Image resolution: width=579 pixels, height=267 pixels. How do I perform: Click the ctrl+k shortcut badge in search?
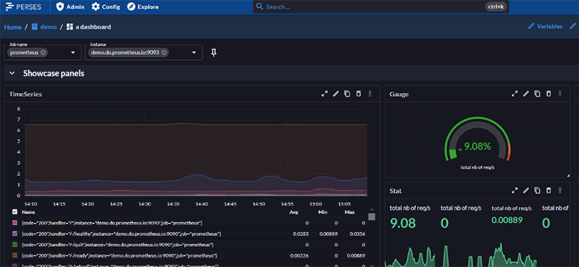tap(496, 6)
